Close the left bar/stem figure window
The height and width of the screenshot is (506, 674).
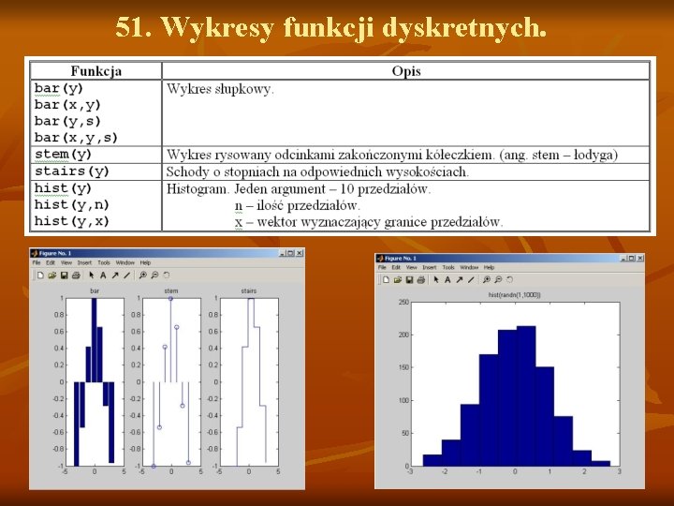point(300,253)
